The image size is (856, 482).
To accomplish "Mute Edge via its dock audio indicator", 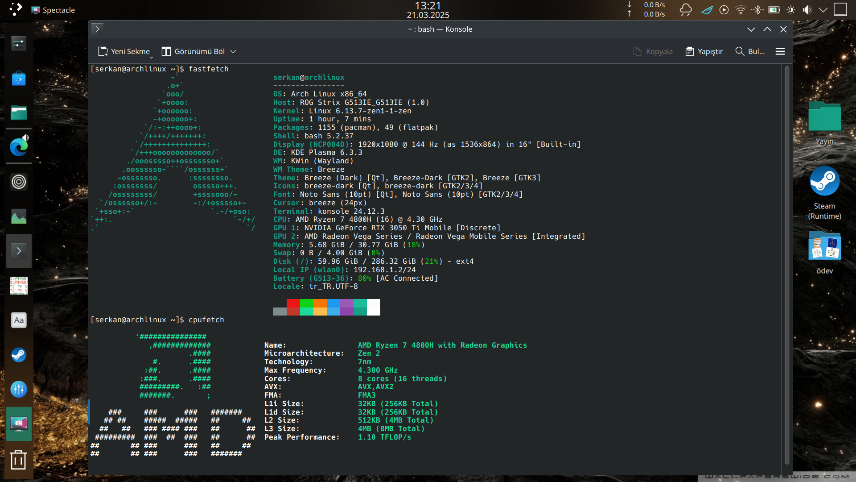I will point(25,137).
